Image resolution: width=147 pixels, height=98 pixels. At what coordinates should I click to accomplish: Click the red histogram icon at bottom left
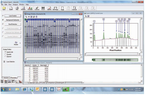click(21, 81)
